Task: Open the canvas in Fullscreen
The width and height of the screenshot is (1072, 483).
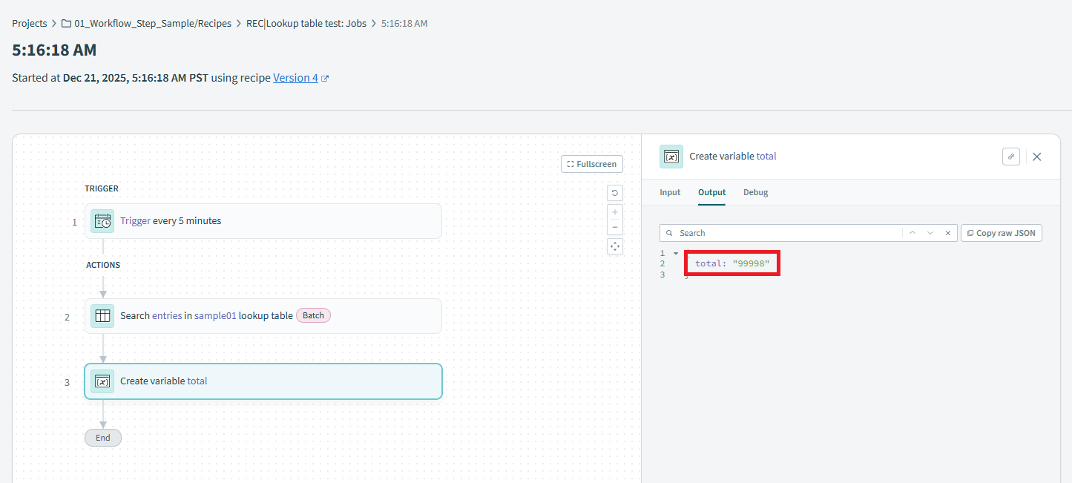Action: coord(592,164)
